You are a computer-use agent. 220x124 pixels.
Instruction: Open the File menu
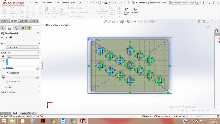[31, 3]
